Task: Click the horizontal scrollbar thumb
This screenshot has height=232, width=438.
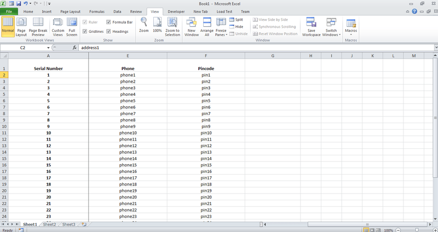Action: (x=367, y=224)
